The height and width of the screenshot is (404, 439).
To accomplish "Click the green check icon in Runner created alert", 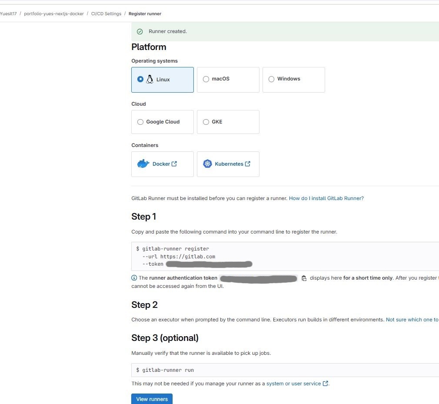I will 140,32.
